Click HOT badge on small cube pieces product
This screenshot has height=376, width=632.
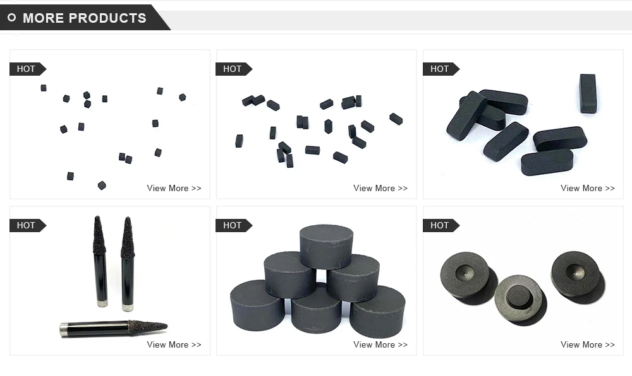[x=27, y=69]
